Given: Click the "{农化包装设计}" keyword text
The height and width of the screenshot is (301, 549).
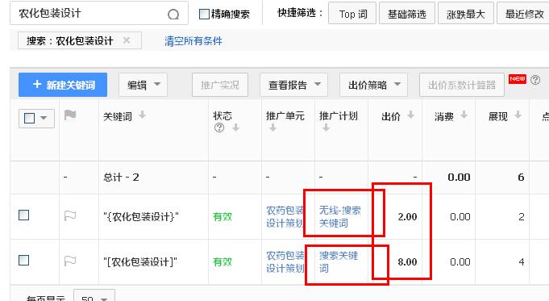Looking at the screenshot, I should [x=141, y=216].
